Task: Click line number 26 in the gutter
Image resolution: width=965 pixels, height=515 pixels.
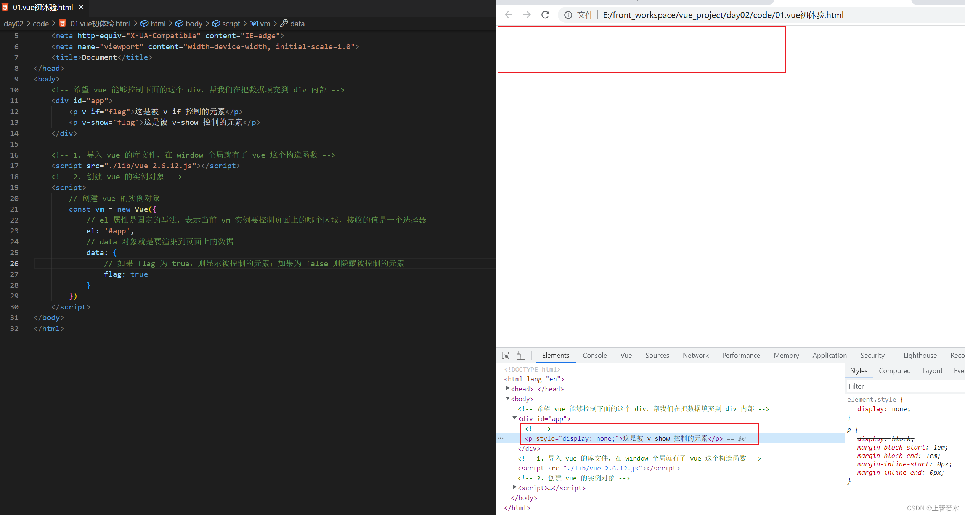Action: point(14,263)
